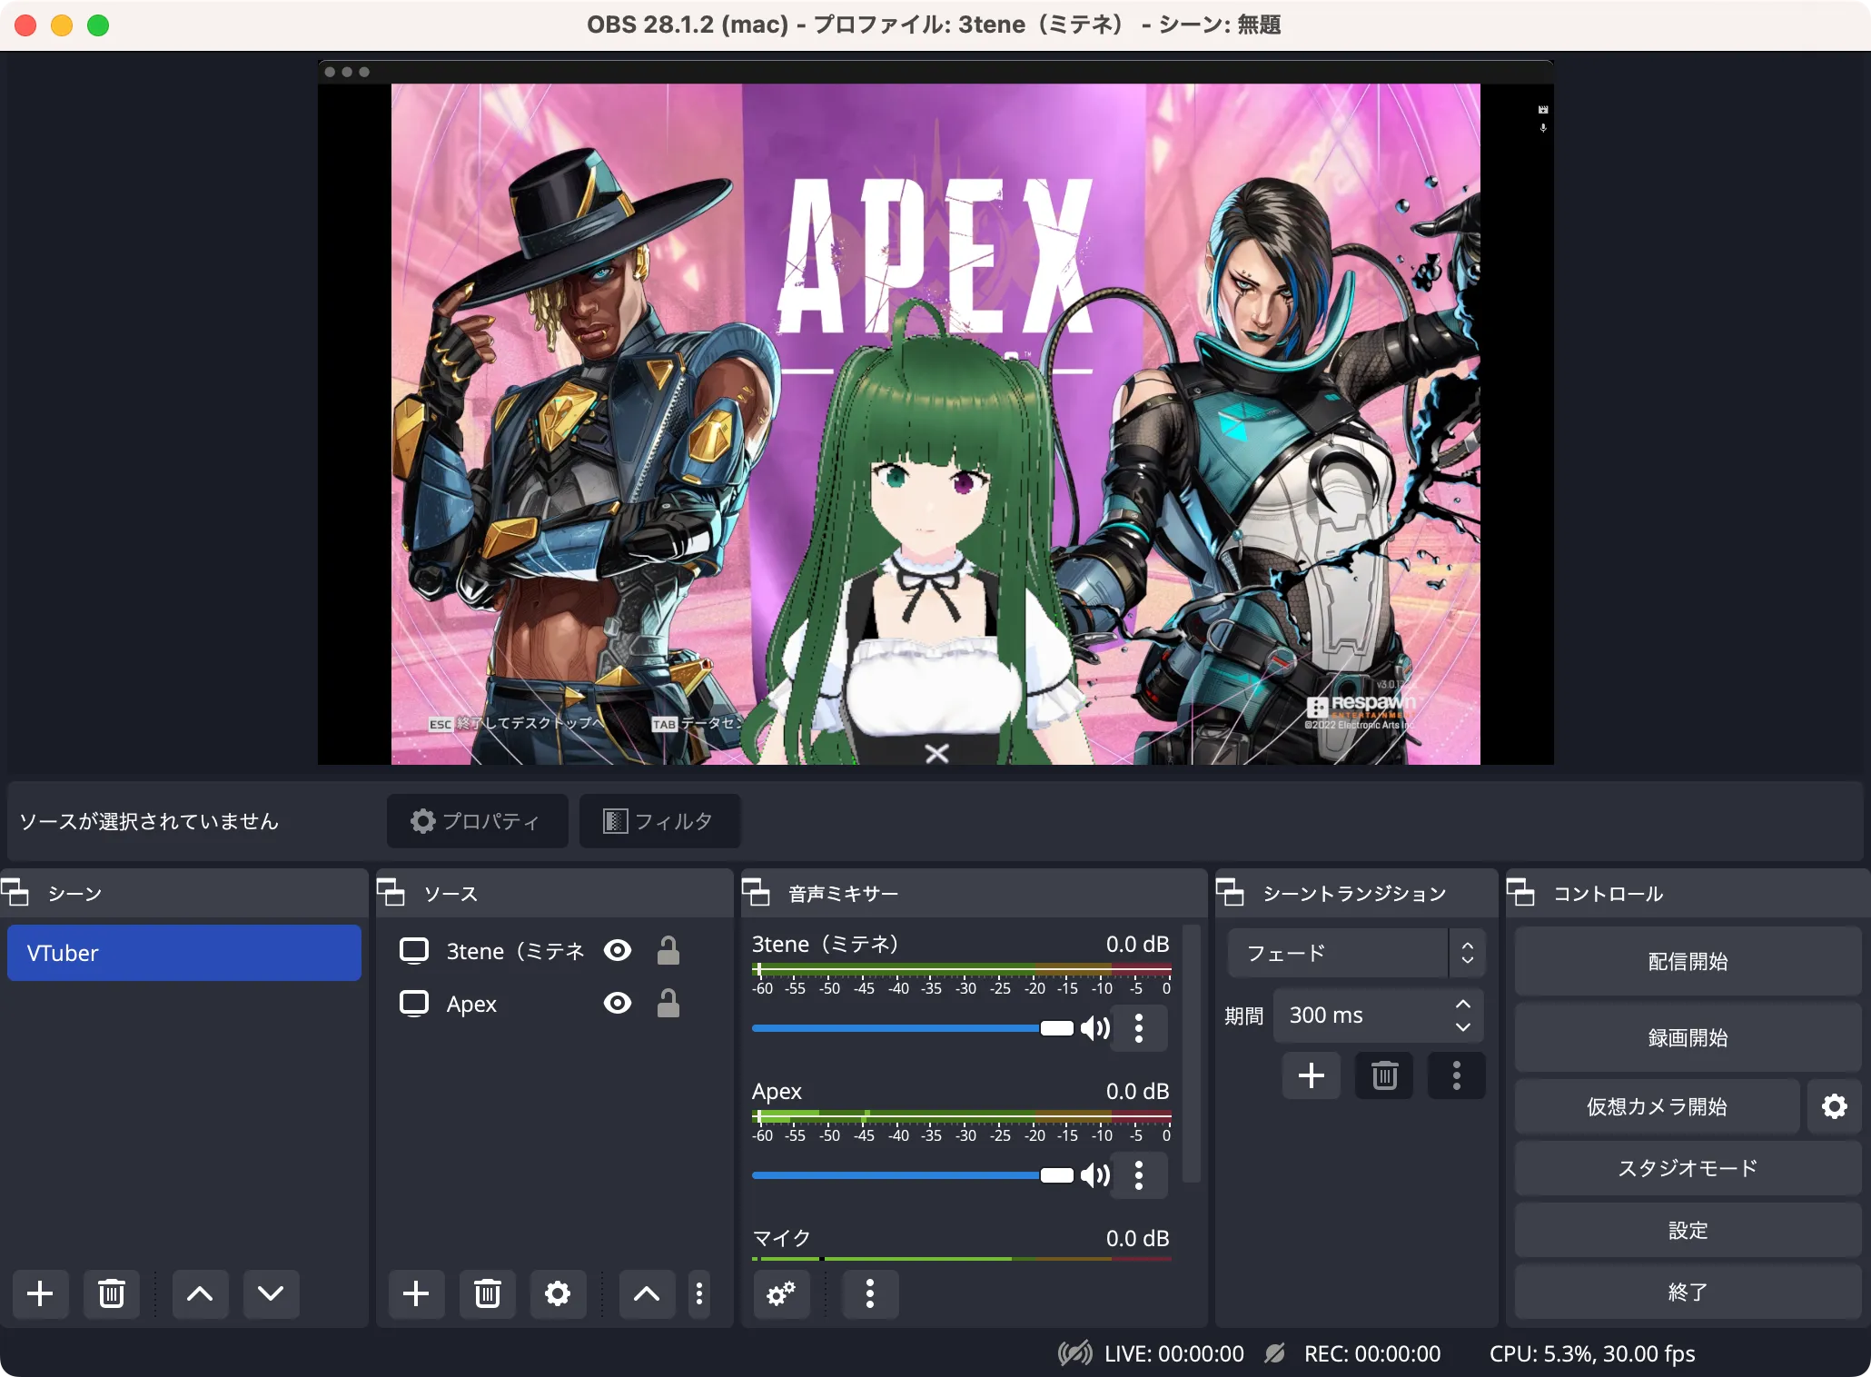Screen dimensions: 1871x1377
Task: Move source up in Sources panel
Action: pyautogui.click(x=647, y=1293)
